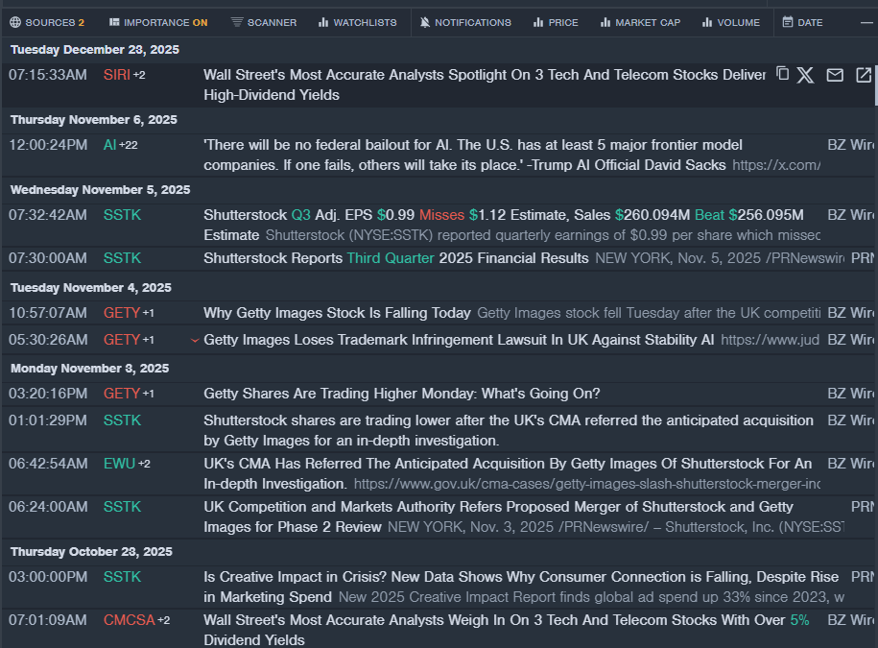Click BZ Wire source on the AI bailout row
Viewport: 878px width, 648px height.
point(850,145)
